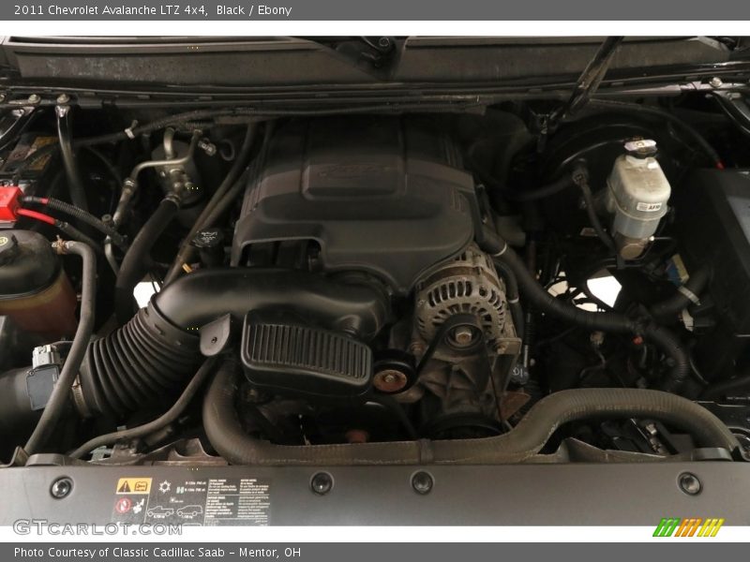Viewport: 750px width, 562px height.
Task: Click the red battery terminal cover
Action: pyautogui.click(x=8, y=203)
